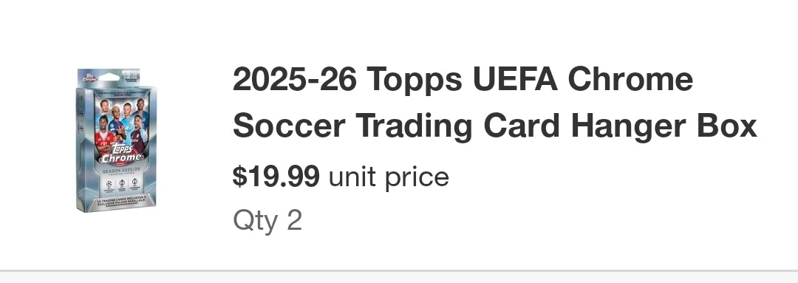Select the "Soccer Trading Card Hanger Box" text line

coord(494,126)
